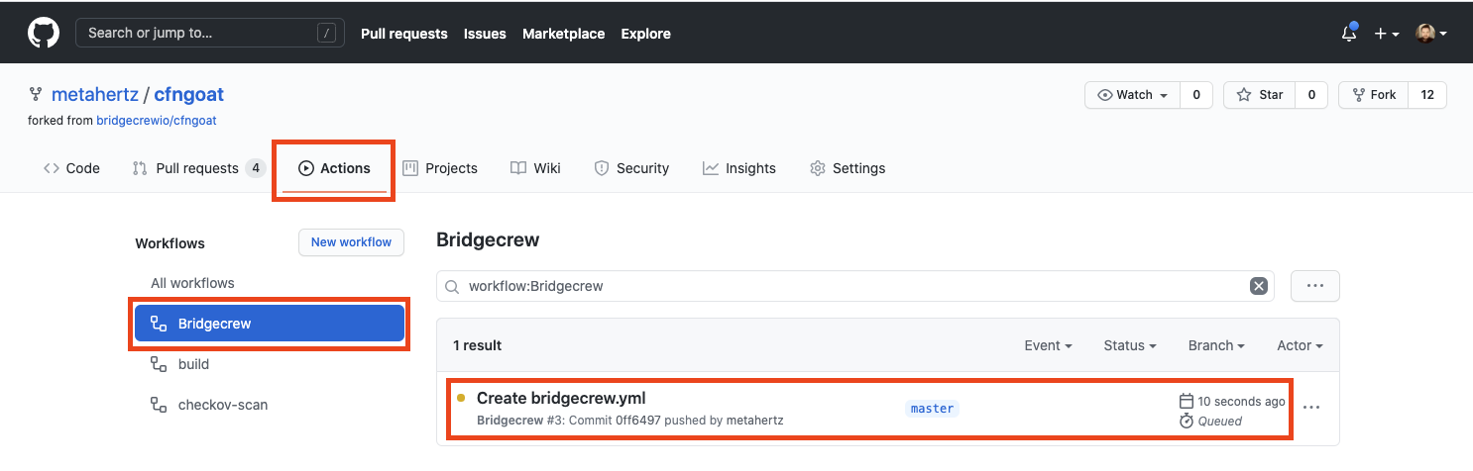The image size is (1473, 471).
Task: Open the more options button beside filter
Action: tap(1315, 286)
